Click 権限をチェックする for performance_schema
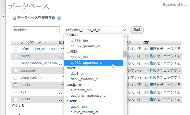Screen dimensions: 190x115 pos(165,63)
